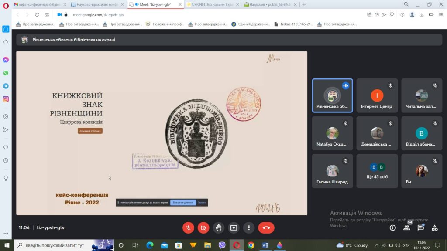The image size is (447, 251).
Task: Unmute the microphone in Meet
Action: pos(188,227)
